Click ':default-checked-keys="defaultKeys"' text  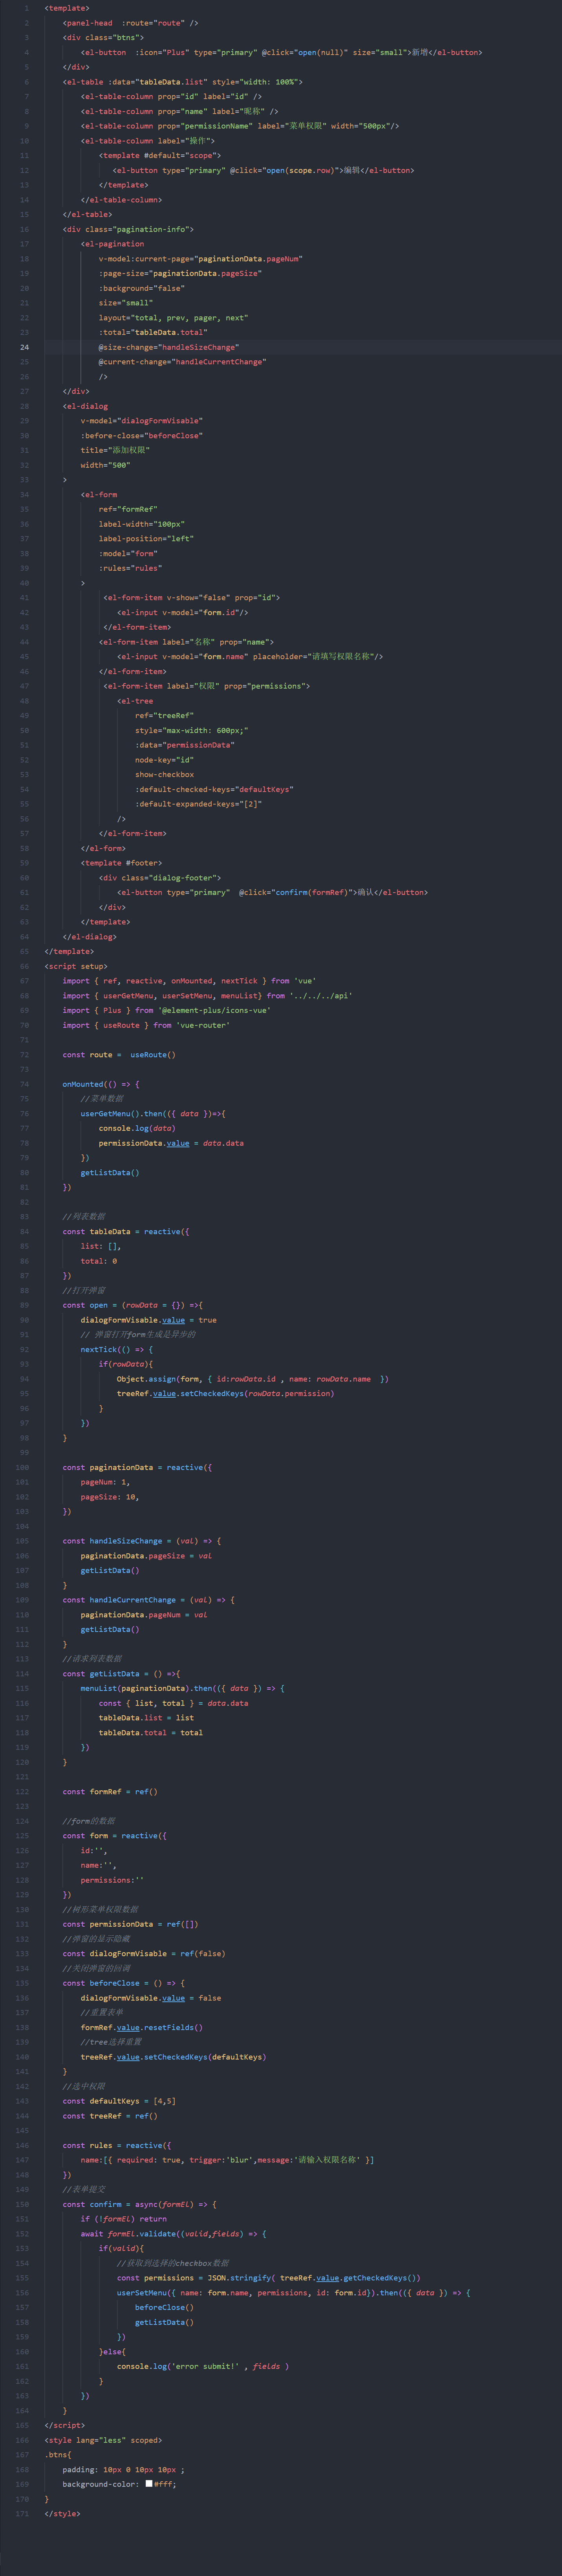coord(214,789)
